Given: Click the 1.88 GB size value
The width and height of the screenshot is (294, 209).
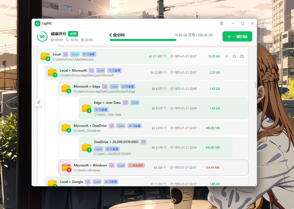Looking at the screenshot, I should point(215,184).
